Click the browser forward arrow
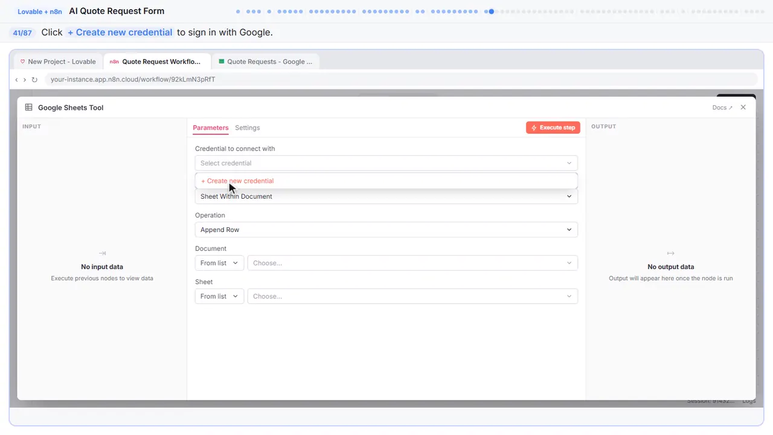This screenshot has width=773, height=435. 25,80
